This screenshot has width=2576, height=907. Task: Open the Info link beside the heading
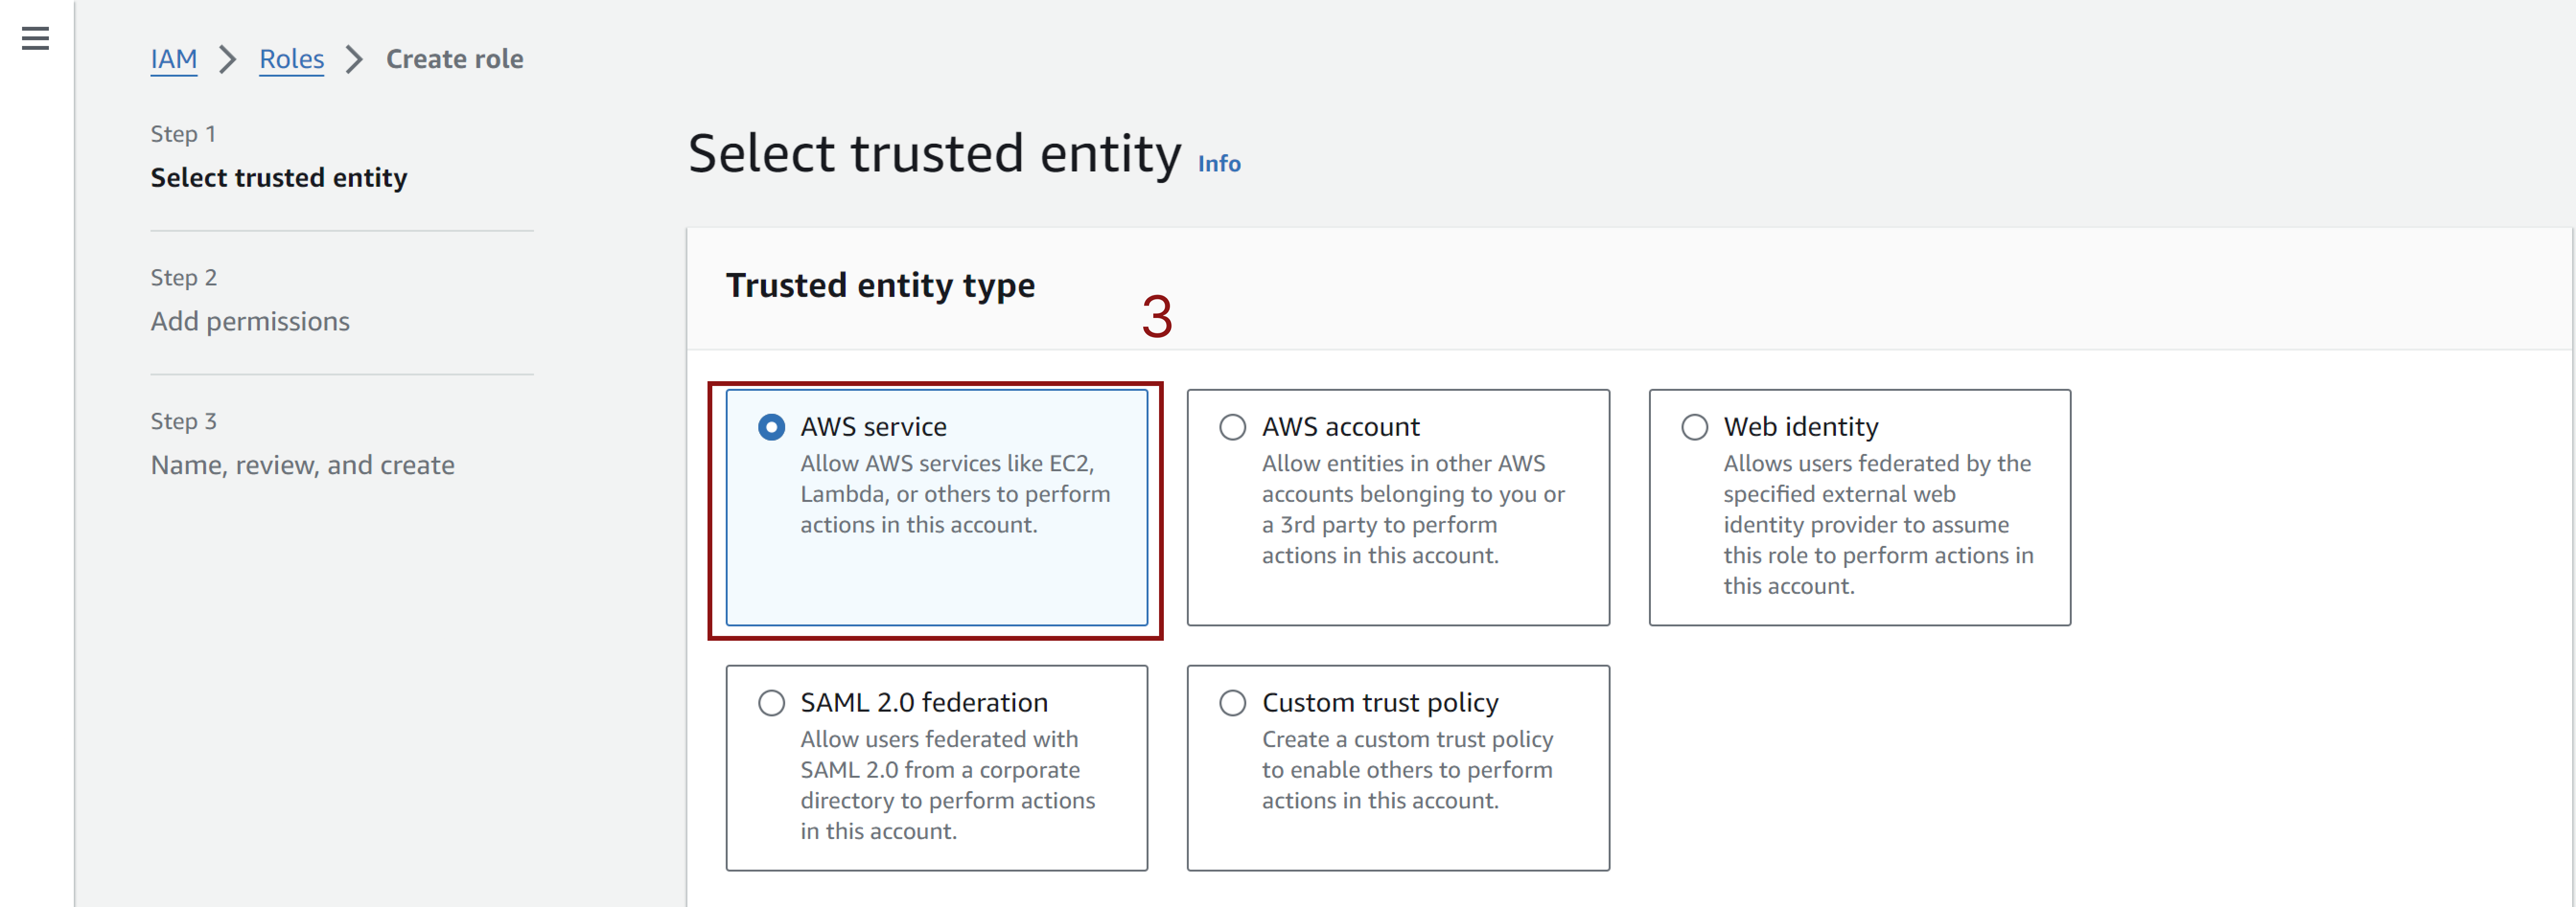[x=1219, y=164]
